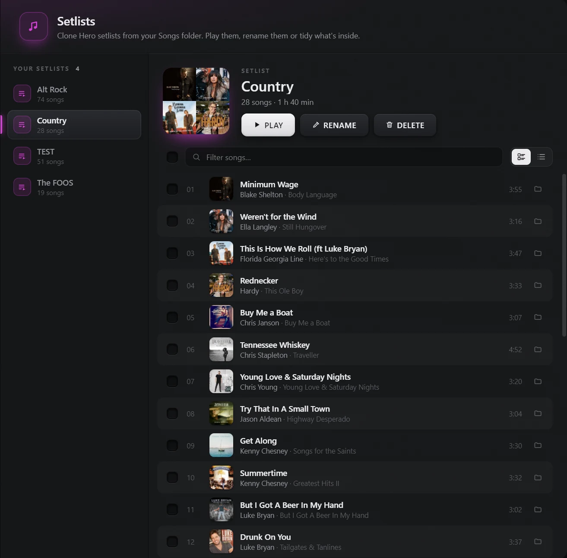The height and width of the screenshot is (558, 567).
Task: Click the 4:52 duration of Tennessee Whiskey
Action: [x=515, y=350]
